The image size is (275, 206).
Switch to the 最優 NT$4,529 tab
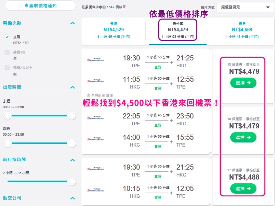113,31
